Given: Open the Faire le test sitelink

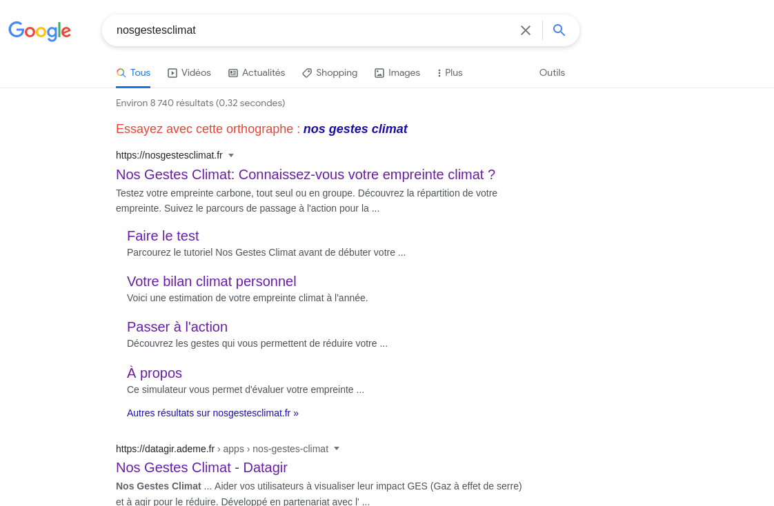Looking at the screenshot, I should point(163,236).
